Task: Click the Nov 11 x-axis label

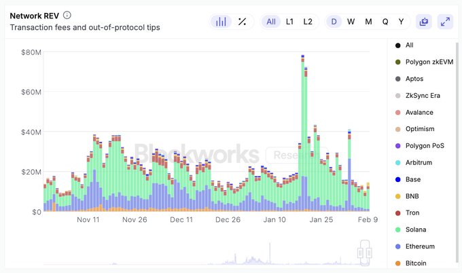Action: pos(88,220)
